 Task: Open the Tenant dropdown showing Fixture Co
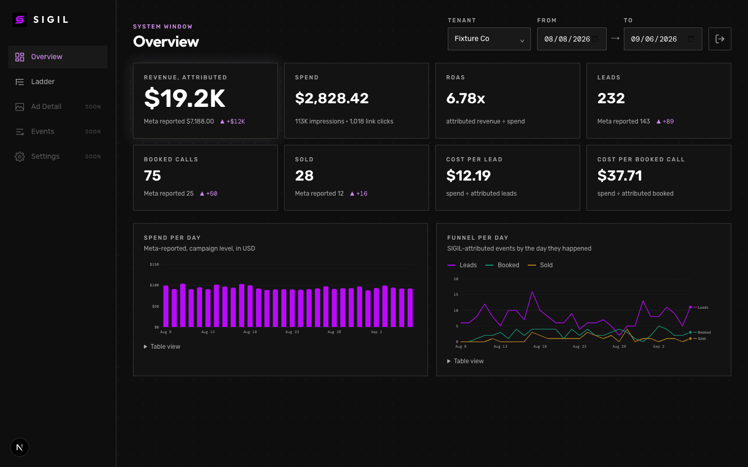pyautogui.click(x=489, y=39)
